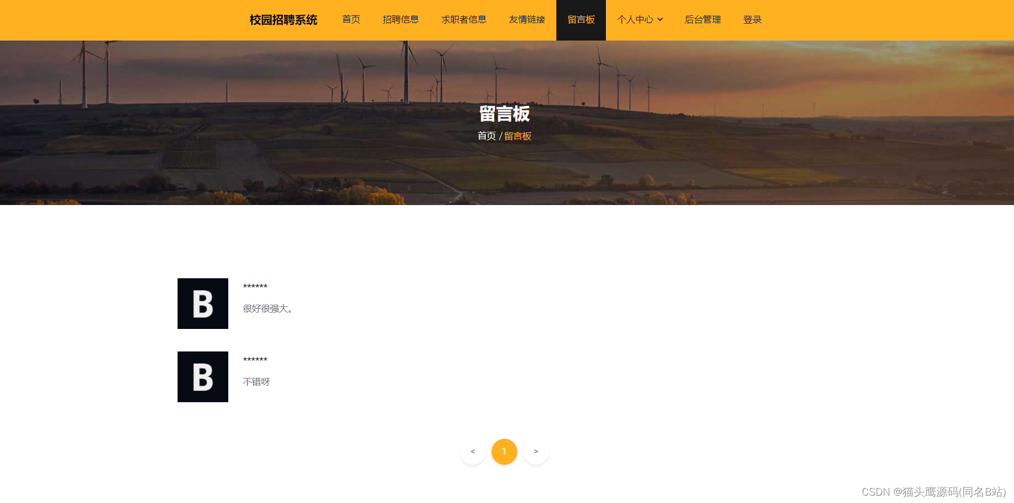
Task: Select page 1 in pagination
Action: click(x=504, y=452)
